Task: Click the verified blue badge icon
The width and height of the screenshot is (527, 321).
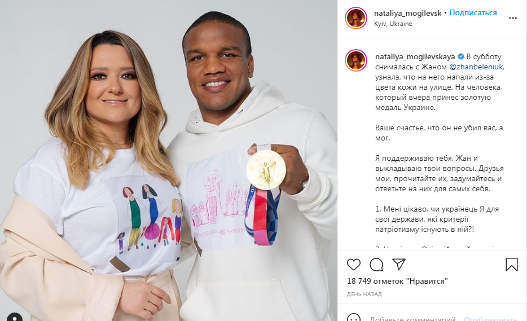Action: click(461, 56)
